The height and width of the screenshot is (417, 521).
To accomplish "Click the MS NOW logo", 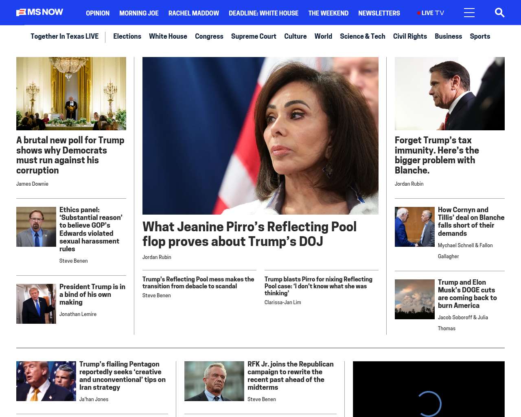I will [x=40, y=12].
